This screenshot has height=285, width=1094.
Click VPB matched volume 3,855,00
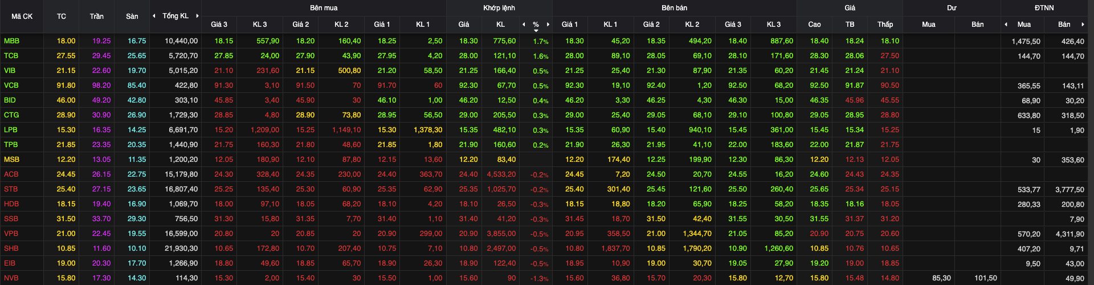[501, 234]
